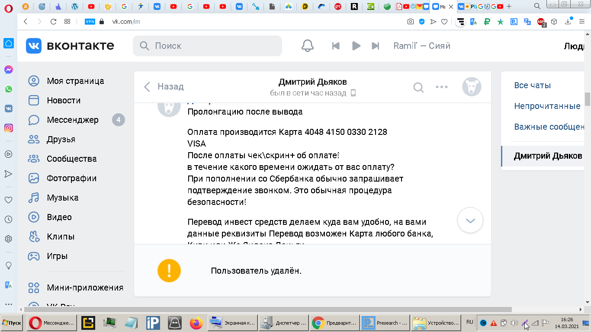Viewport: 591px width, 332px height.
Task: Open Дмитрий Дьяков profile name in header
Action: 313,82
